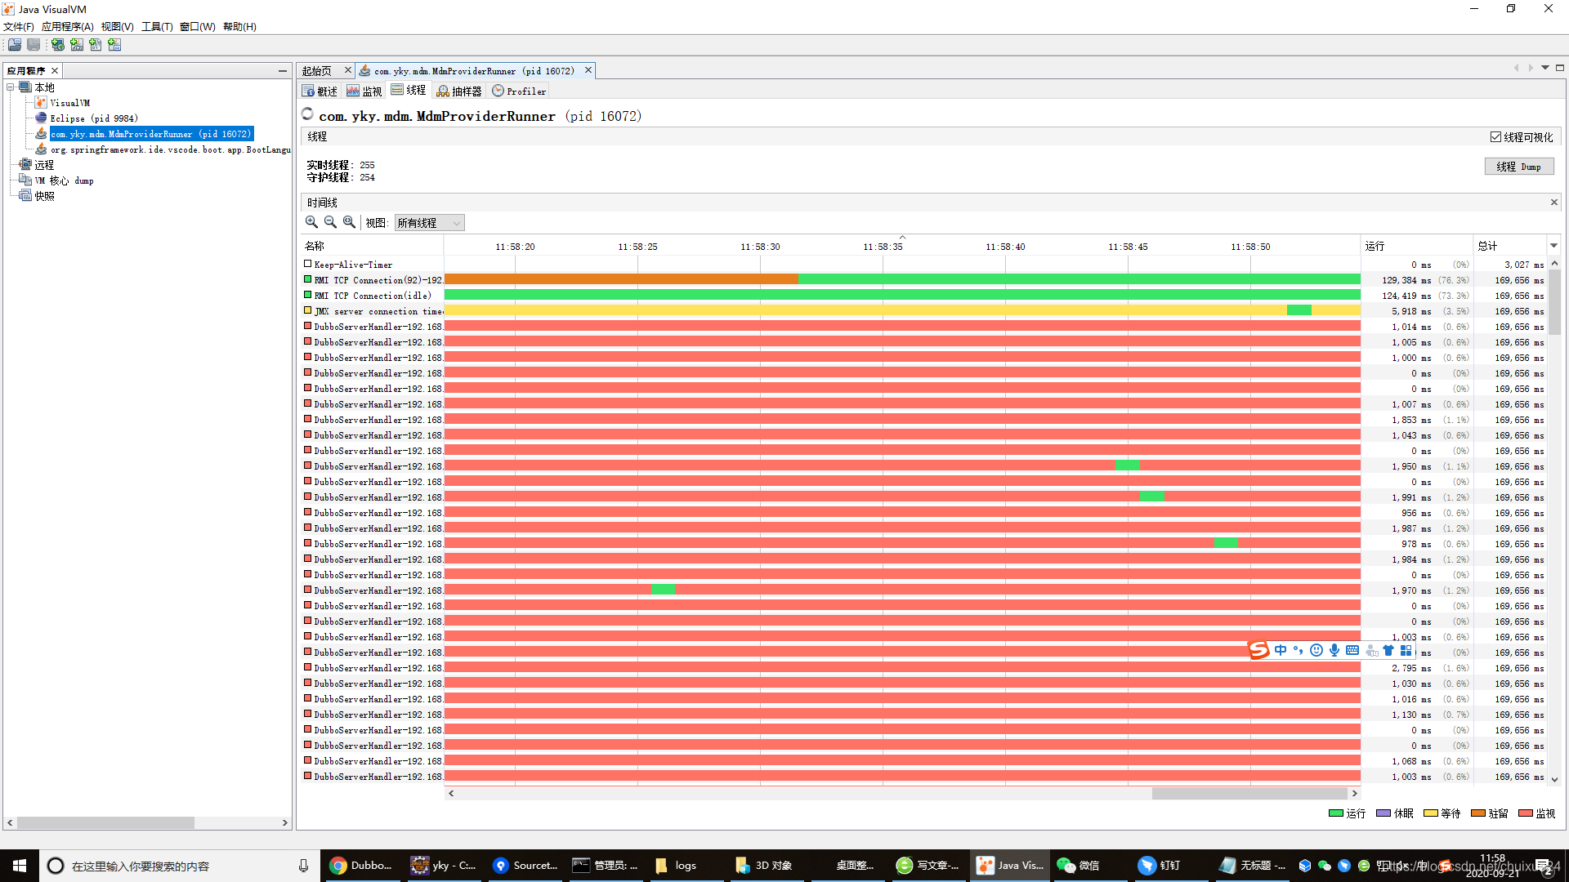
Task: Open the 监视 tab
Action: tap(364, 91)
